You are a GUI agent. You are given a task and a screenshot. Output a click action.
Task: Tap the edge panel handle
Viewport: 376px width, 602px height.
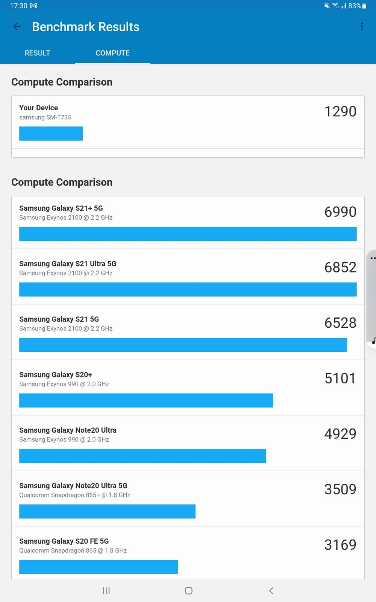click(x=372, y=299)
